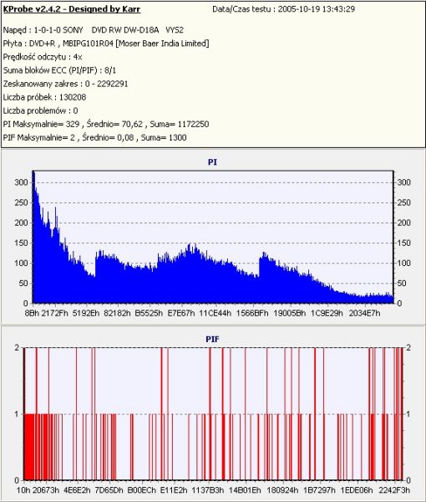
Task: Click the 1137B3h label on PIF axis
Action: (x=208, y=490)
